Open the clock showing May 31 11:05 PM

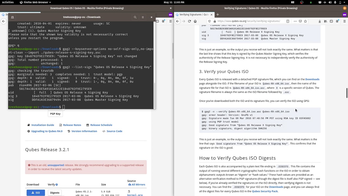[174, 2]
